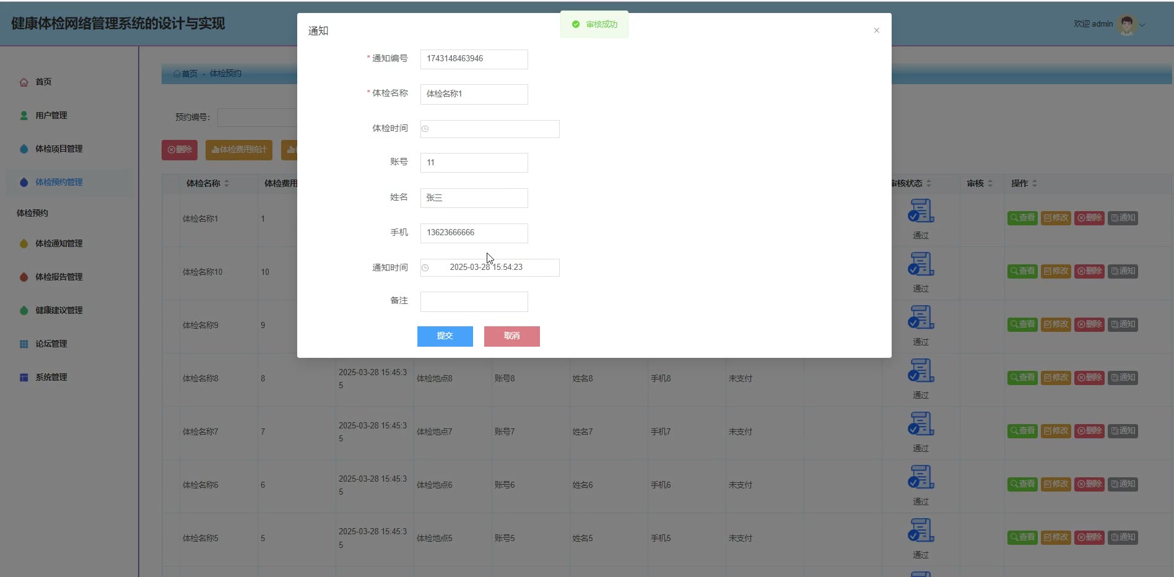1174x577 pixels.
Task: Expand the admin user dropdown arrow
Action: click(x=1142, y=25)
